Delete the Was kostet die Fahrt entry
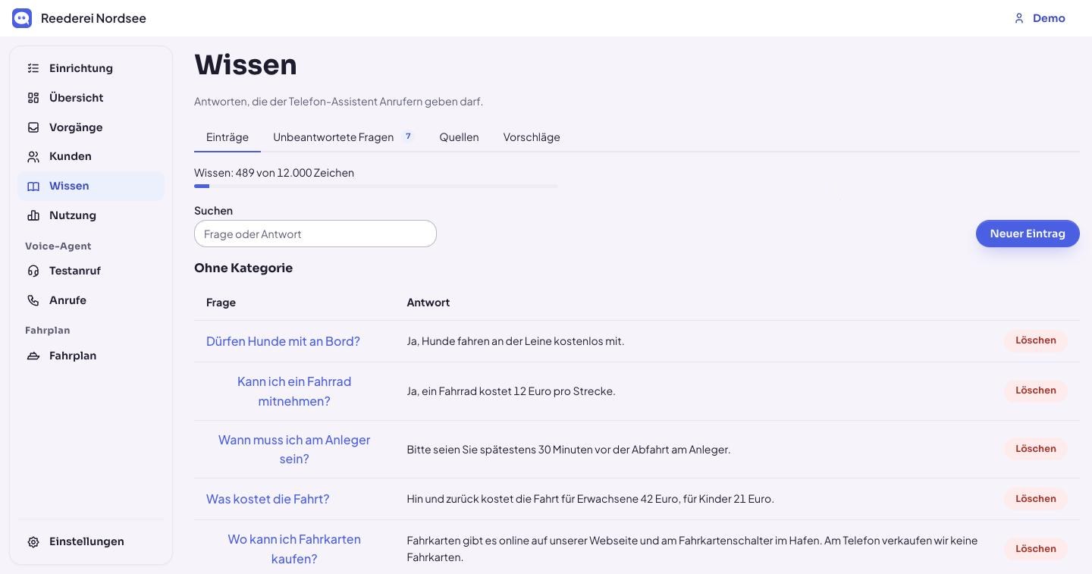Image resolution: width=1092 pixels, height=574 pixels. coord(1036,499)
